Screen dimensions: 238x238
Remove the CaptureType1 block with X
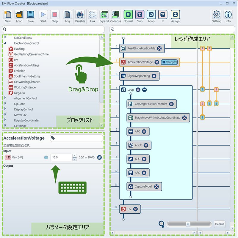156,187
